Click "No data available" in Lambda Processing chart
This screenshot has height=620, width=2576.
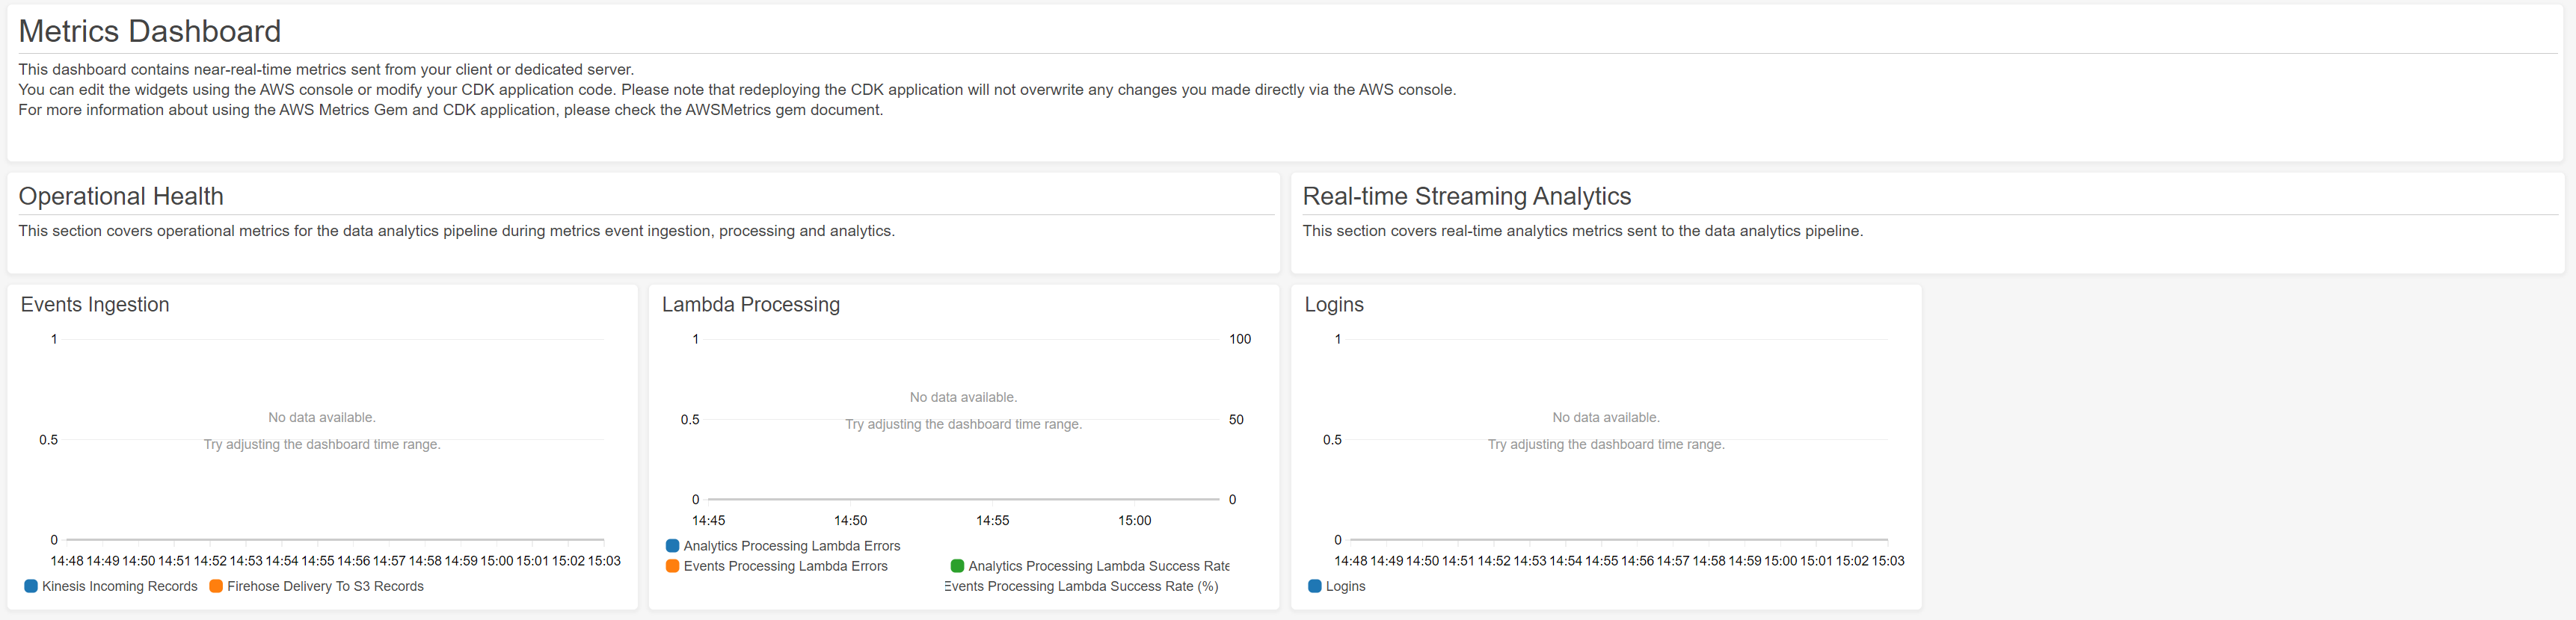(x=963, y=397)
